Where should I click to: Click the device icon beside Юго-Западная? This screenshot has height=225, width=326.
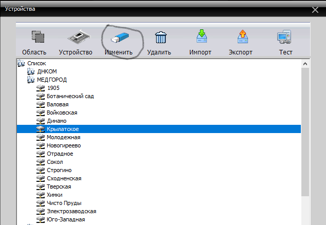[x=41, y=219]
